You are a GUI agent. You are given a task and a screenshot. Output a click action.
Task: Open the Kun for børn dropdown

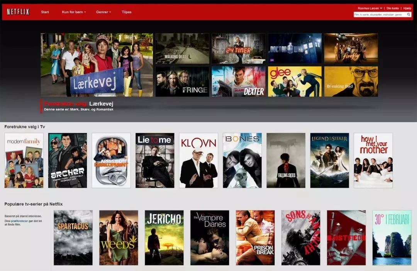pyautogui.click(x=74, y=12)
